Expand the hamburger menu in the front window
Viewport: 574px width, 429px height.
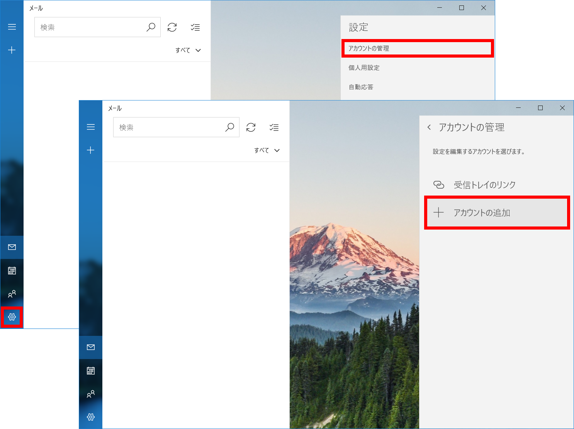[x=91, y=127]
